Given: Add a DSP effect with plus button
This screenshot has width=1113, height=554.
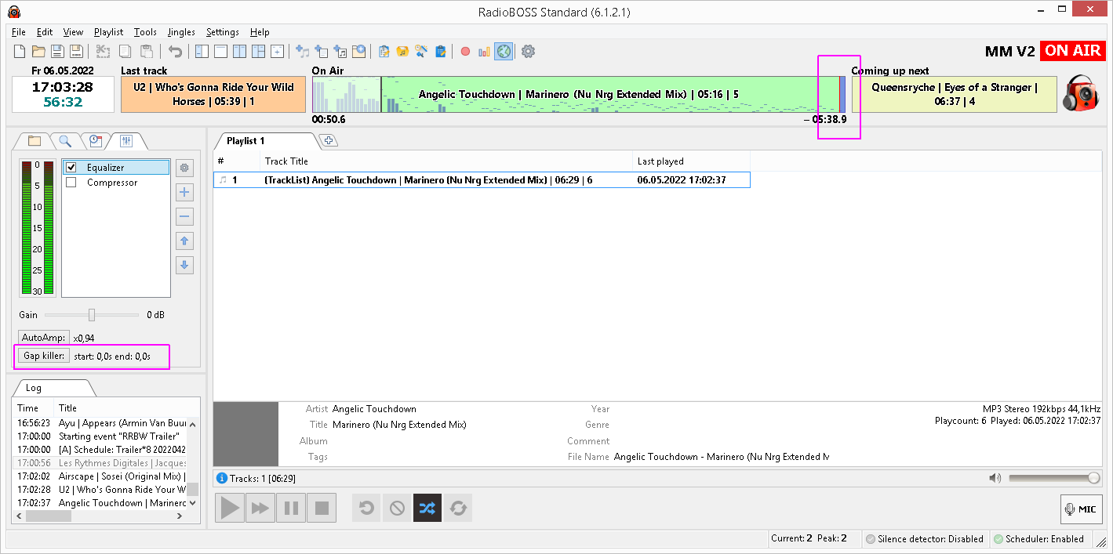Looking at the screenshot, I should 185,192.
